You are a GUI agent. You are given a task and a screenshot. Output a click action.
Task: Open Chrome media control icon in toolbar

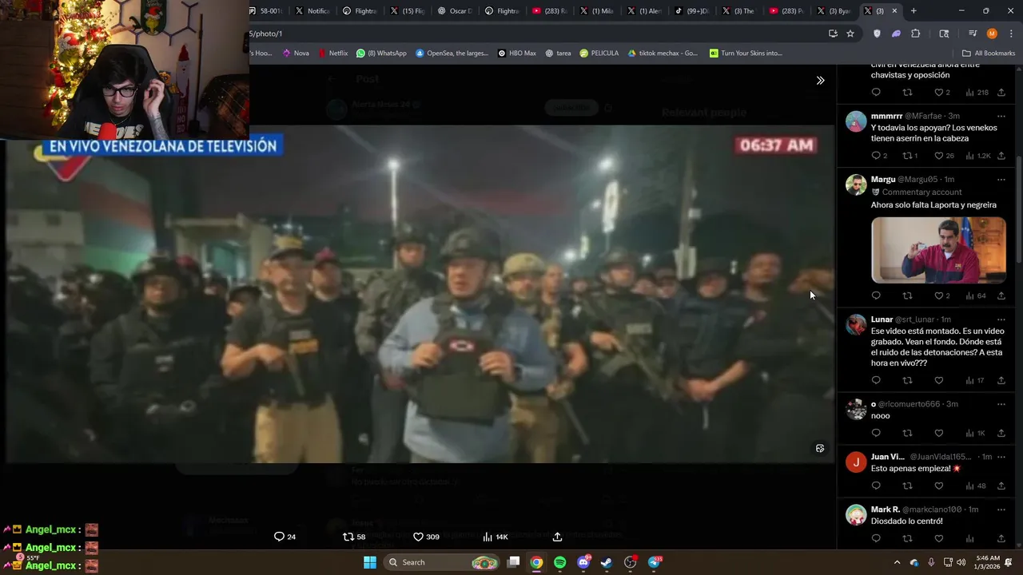point(973,34)
